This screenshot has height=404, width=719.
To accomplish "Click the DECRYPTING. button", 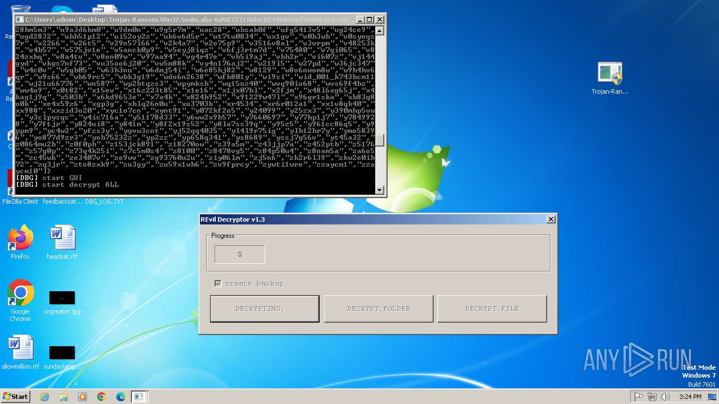I will 265,309.
